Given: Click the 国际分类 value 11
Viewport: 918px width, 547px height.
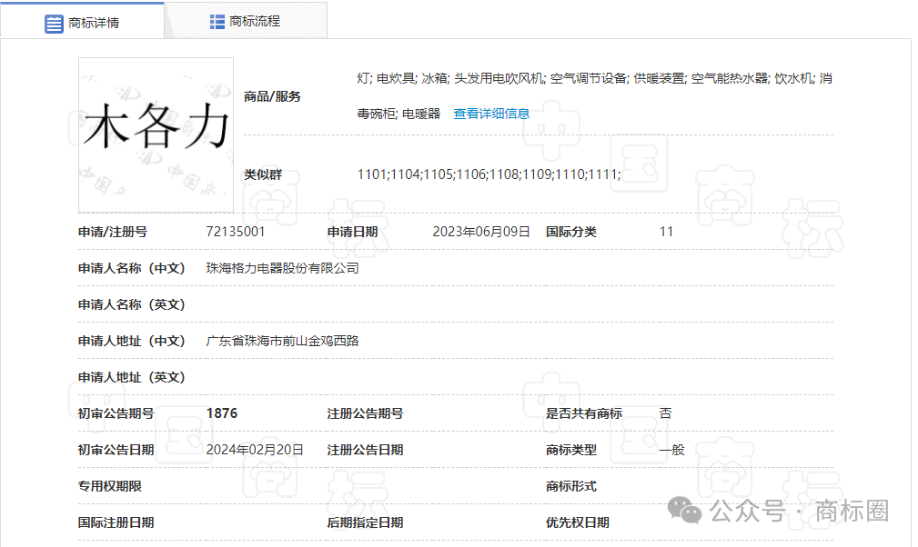Looking at the screenshot, I should click(x=666, y=232).
